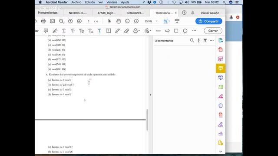Open the Archivo menu
278x156 pixels.
click(76, 2)
